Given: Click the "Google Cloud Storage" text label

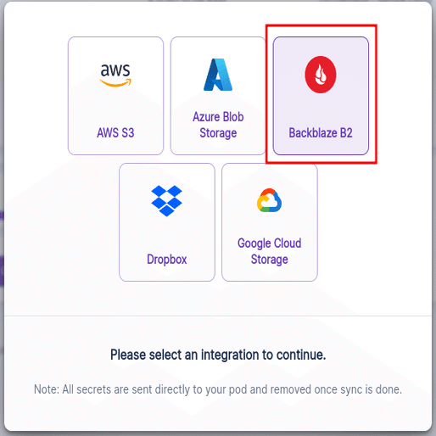Looking at the screenshot, I should click(x=270, y=251).
